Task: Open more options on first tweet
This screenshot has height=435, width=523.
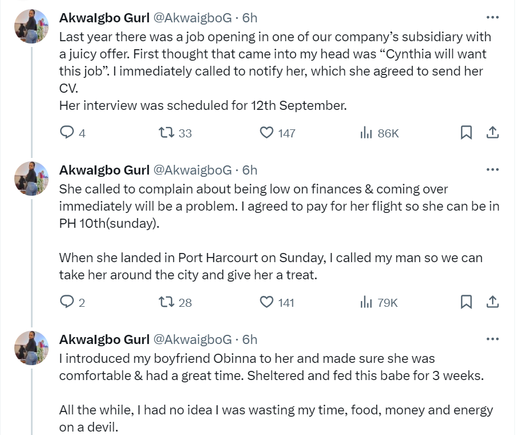Action: tap(492, 18)
